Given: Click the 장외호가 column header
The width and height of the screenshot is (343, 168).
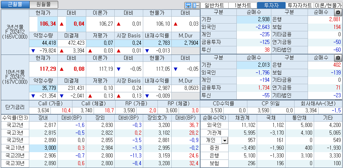Looking at the screenshot, I should click(157, 118).
